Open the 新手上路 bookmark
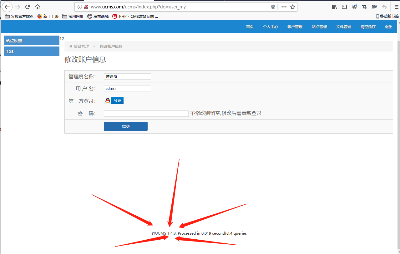 tap(48, 16)
